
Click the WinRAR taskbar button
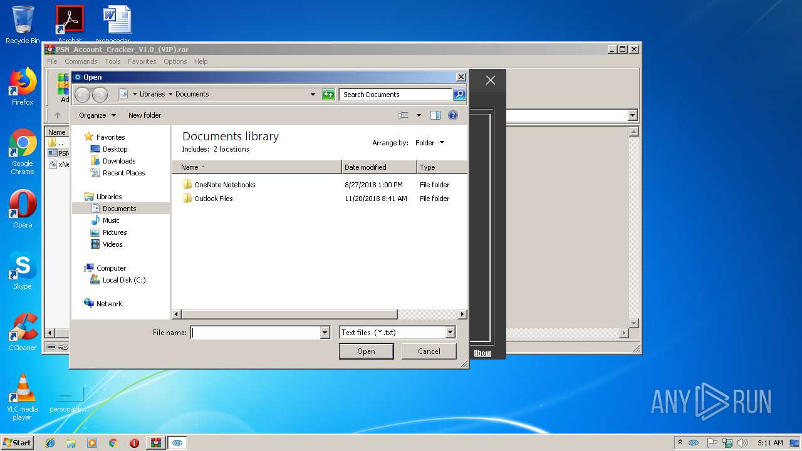(x=155, y=443)
